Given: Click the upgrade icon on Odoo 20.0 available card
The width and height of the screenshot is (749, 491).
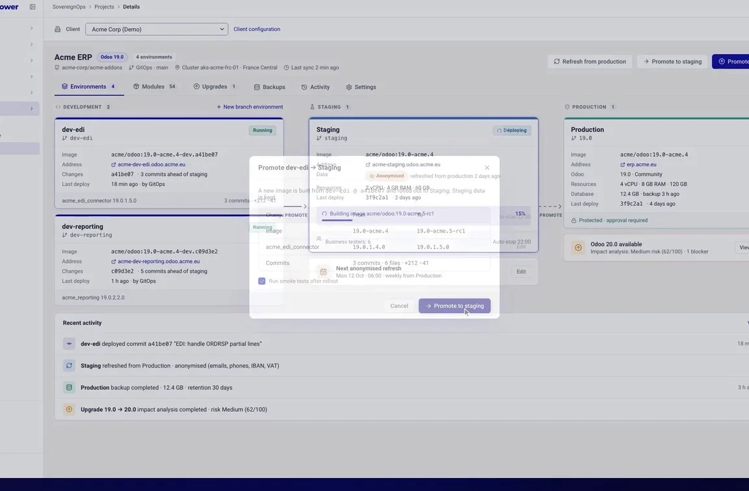Looking at the screenshot, I should 578,247.
